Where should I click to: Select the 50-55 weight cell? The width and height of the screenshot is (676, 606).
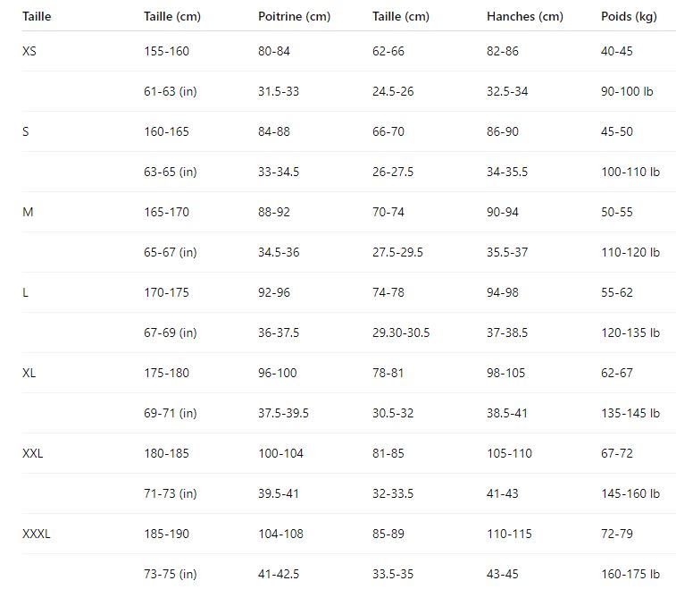616,212
